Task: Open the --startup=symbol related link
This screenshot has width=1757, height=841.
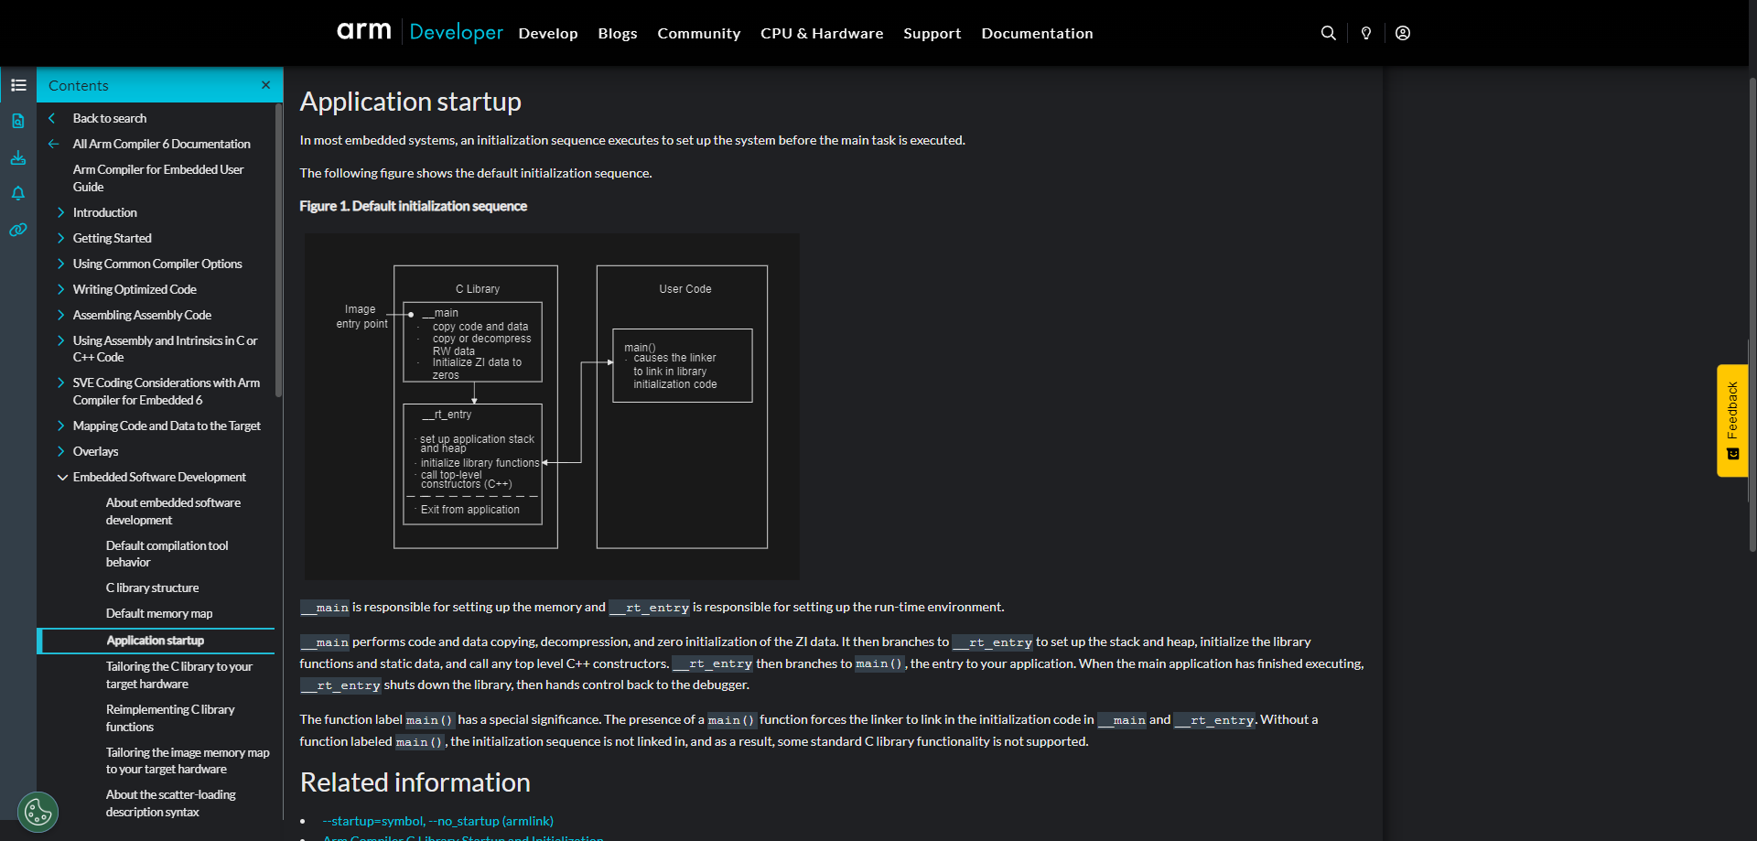Action: (x=437, y=821)
